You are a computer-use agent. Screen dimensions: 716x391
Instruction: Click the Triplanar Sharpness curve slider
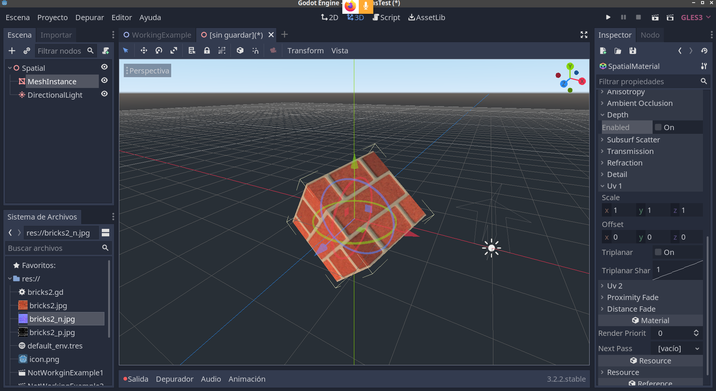678,270
